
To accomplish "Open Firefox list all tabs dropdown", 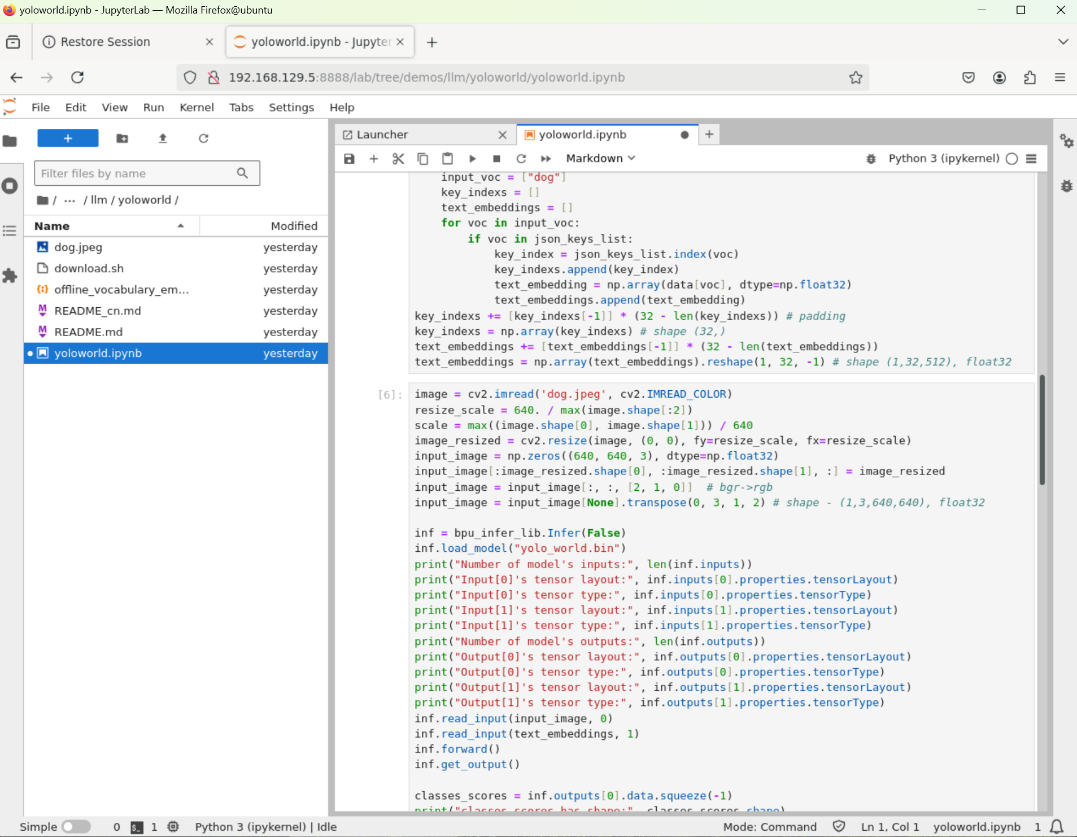I will [x=1063, y=42].
